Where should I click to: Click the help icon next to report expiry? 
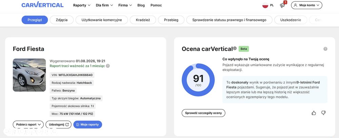tap(108, 66)
